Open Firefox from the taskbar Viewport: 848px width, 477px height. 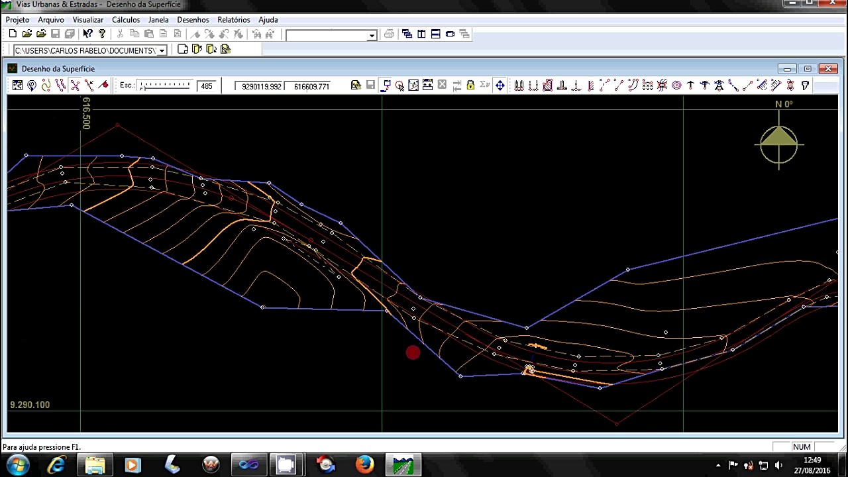364,465
